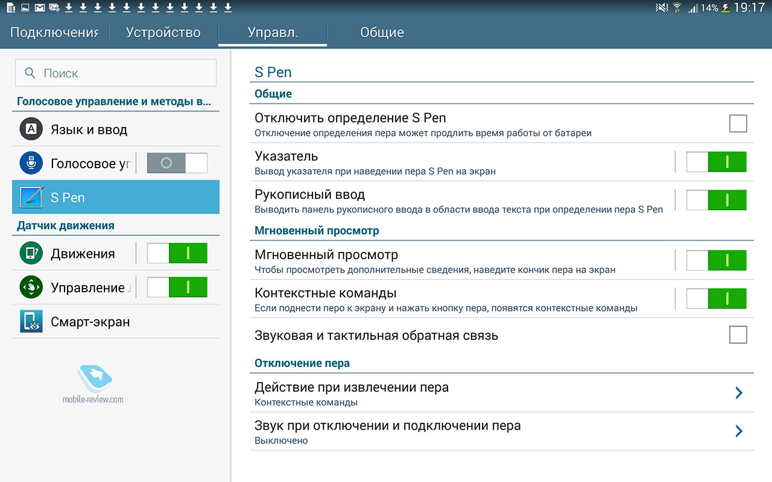This screenshot has width=772, height=482.
Task: Tap the signal strength icon
Action: tap(693, 8)
